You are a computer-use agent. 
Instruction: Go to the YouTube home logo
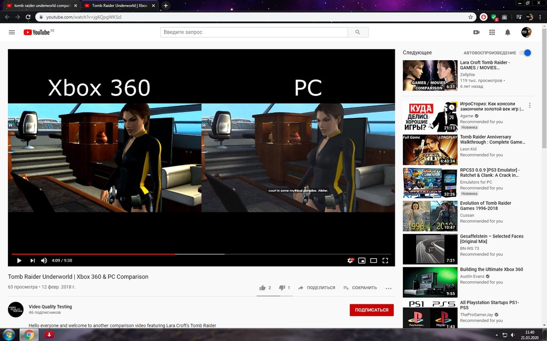37,32
